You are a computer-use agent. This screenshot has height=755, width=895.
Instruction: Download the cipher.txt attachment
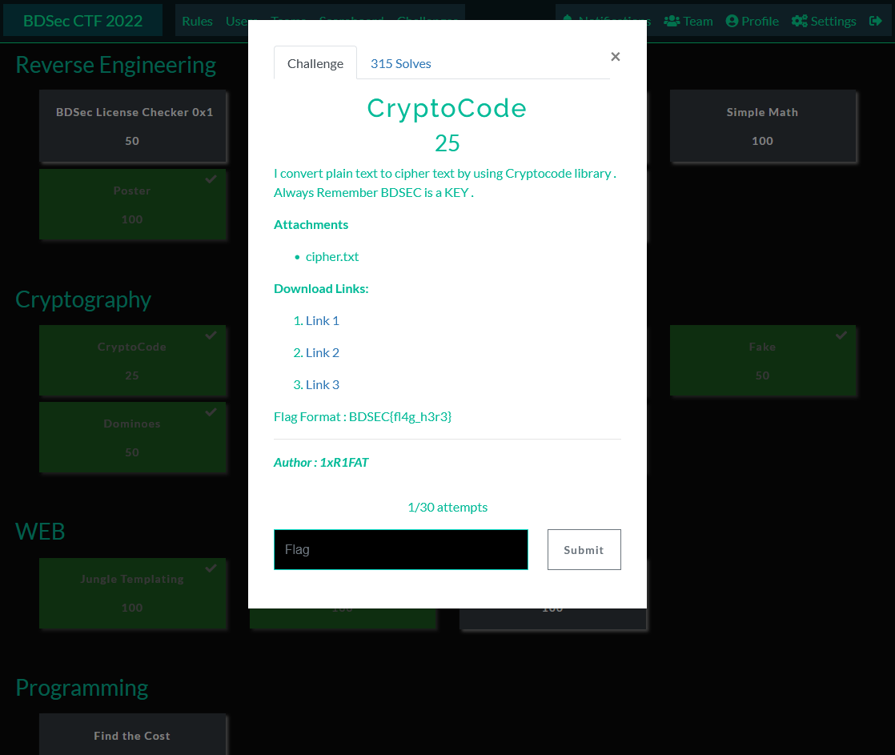pyautogui.click(x=331, y=256)
